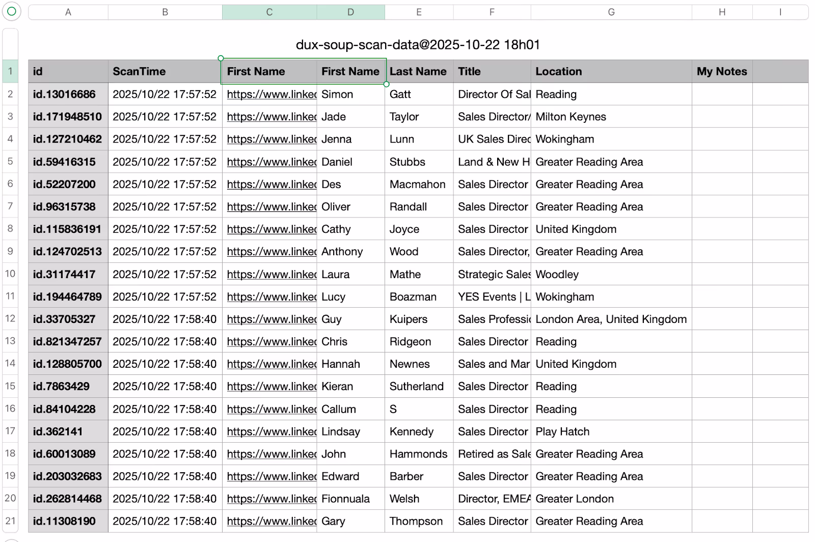Click cell id.7863429
815x542 pixels.
68,387
